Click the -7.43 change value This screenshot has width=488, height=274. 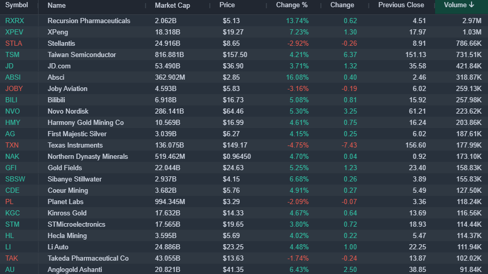349,145
